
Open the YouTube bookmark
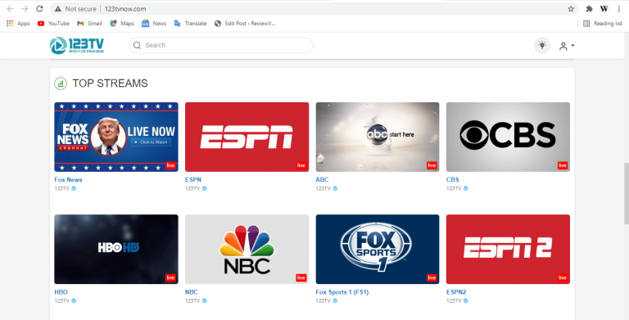tap(53, 23)
